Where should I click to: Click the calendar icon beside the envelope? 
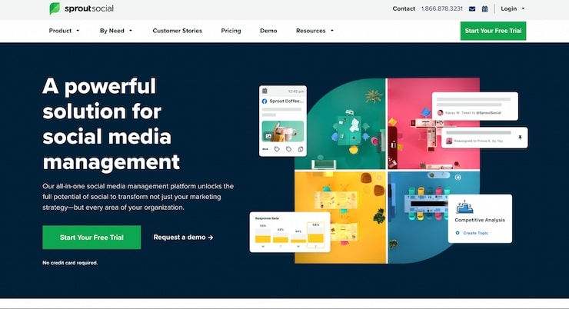[x=484, y=8]
